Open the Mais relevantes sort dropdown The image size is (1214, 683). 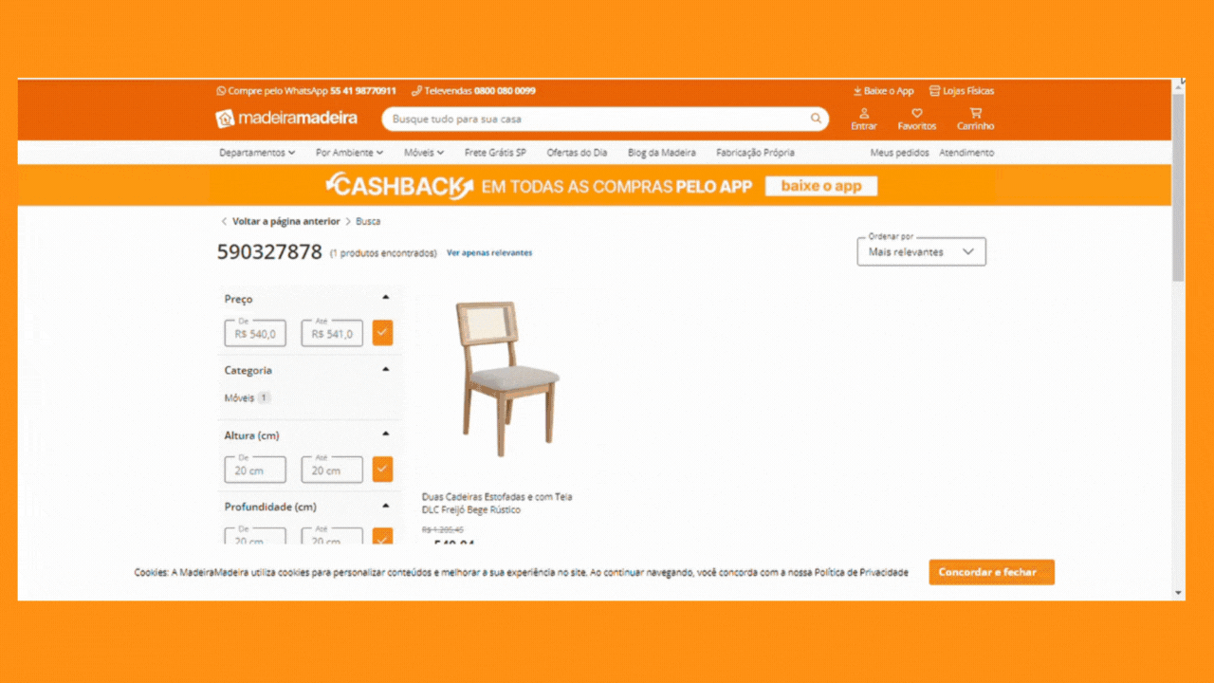click(x=921, y=251)
